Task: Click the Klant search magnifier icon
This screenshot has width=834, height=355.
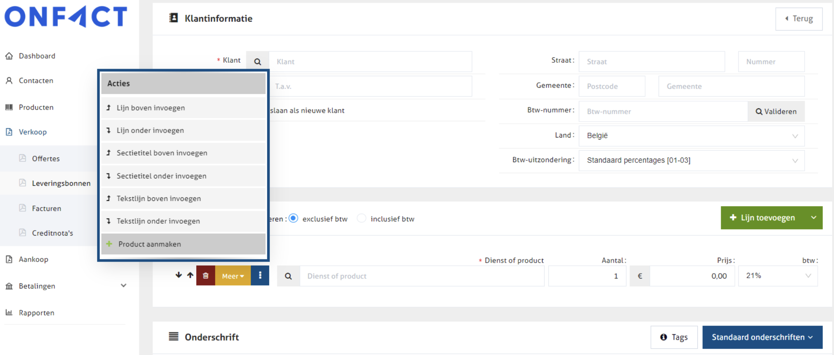Action: coord(258,62)
